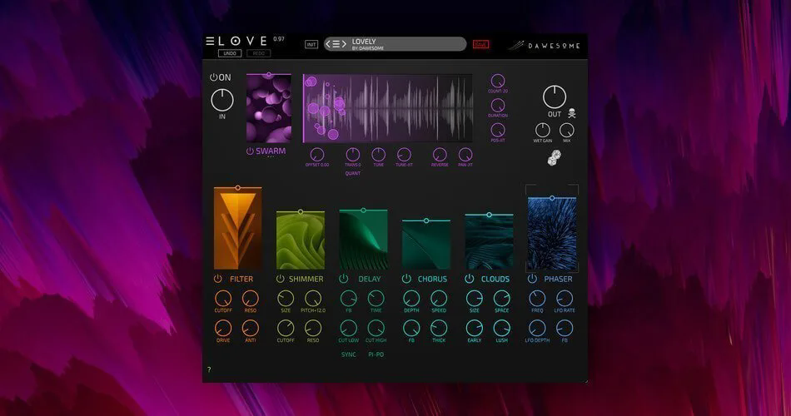Screen dimensions: 791x416
Task: Disable the FILTER effect power button
Action: pyautogui.click(x=218, y=279)
